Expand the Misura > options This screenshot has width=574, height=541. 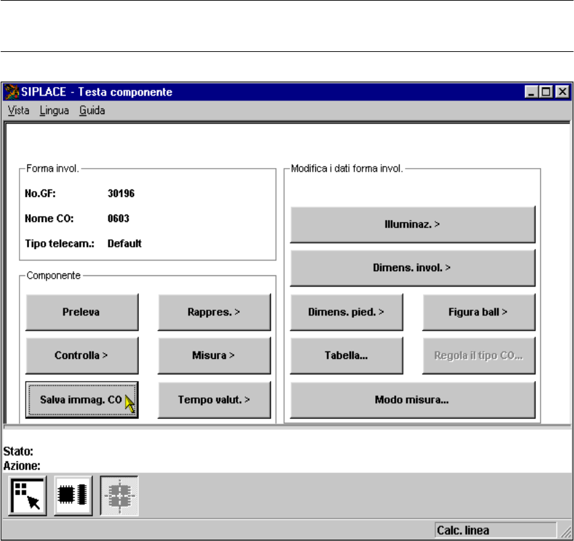coord(214,355)
